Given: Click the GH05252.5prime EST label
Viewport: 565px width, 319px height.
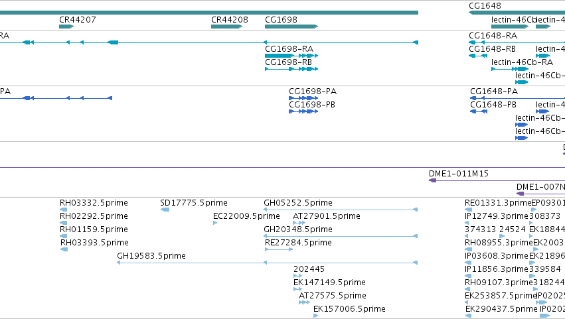Looking at the screenshot, I should 298,203.
